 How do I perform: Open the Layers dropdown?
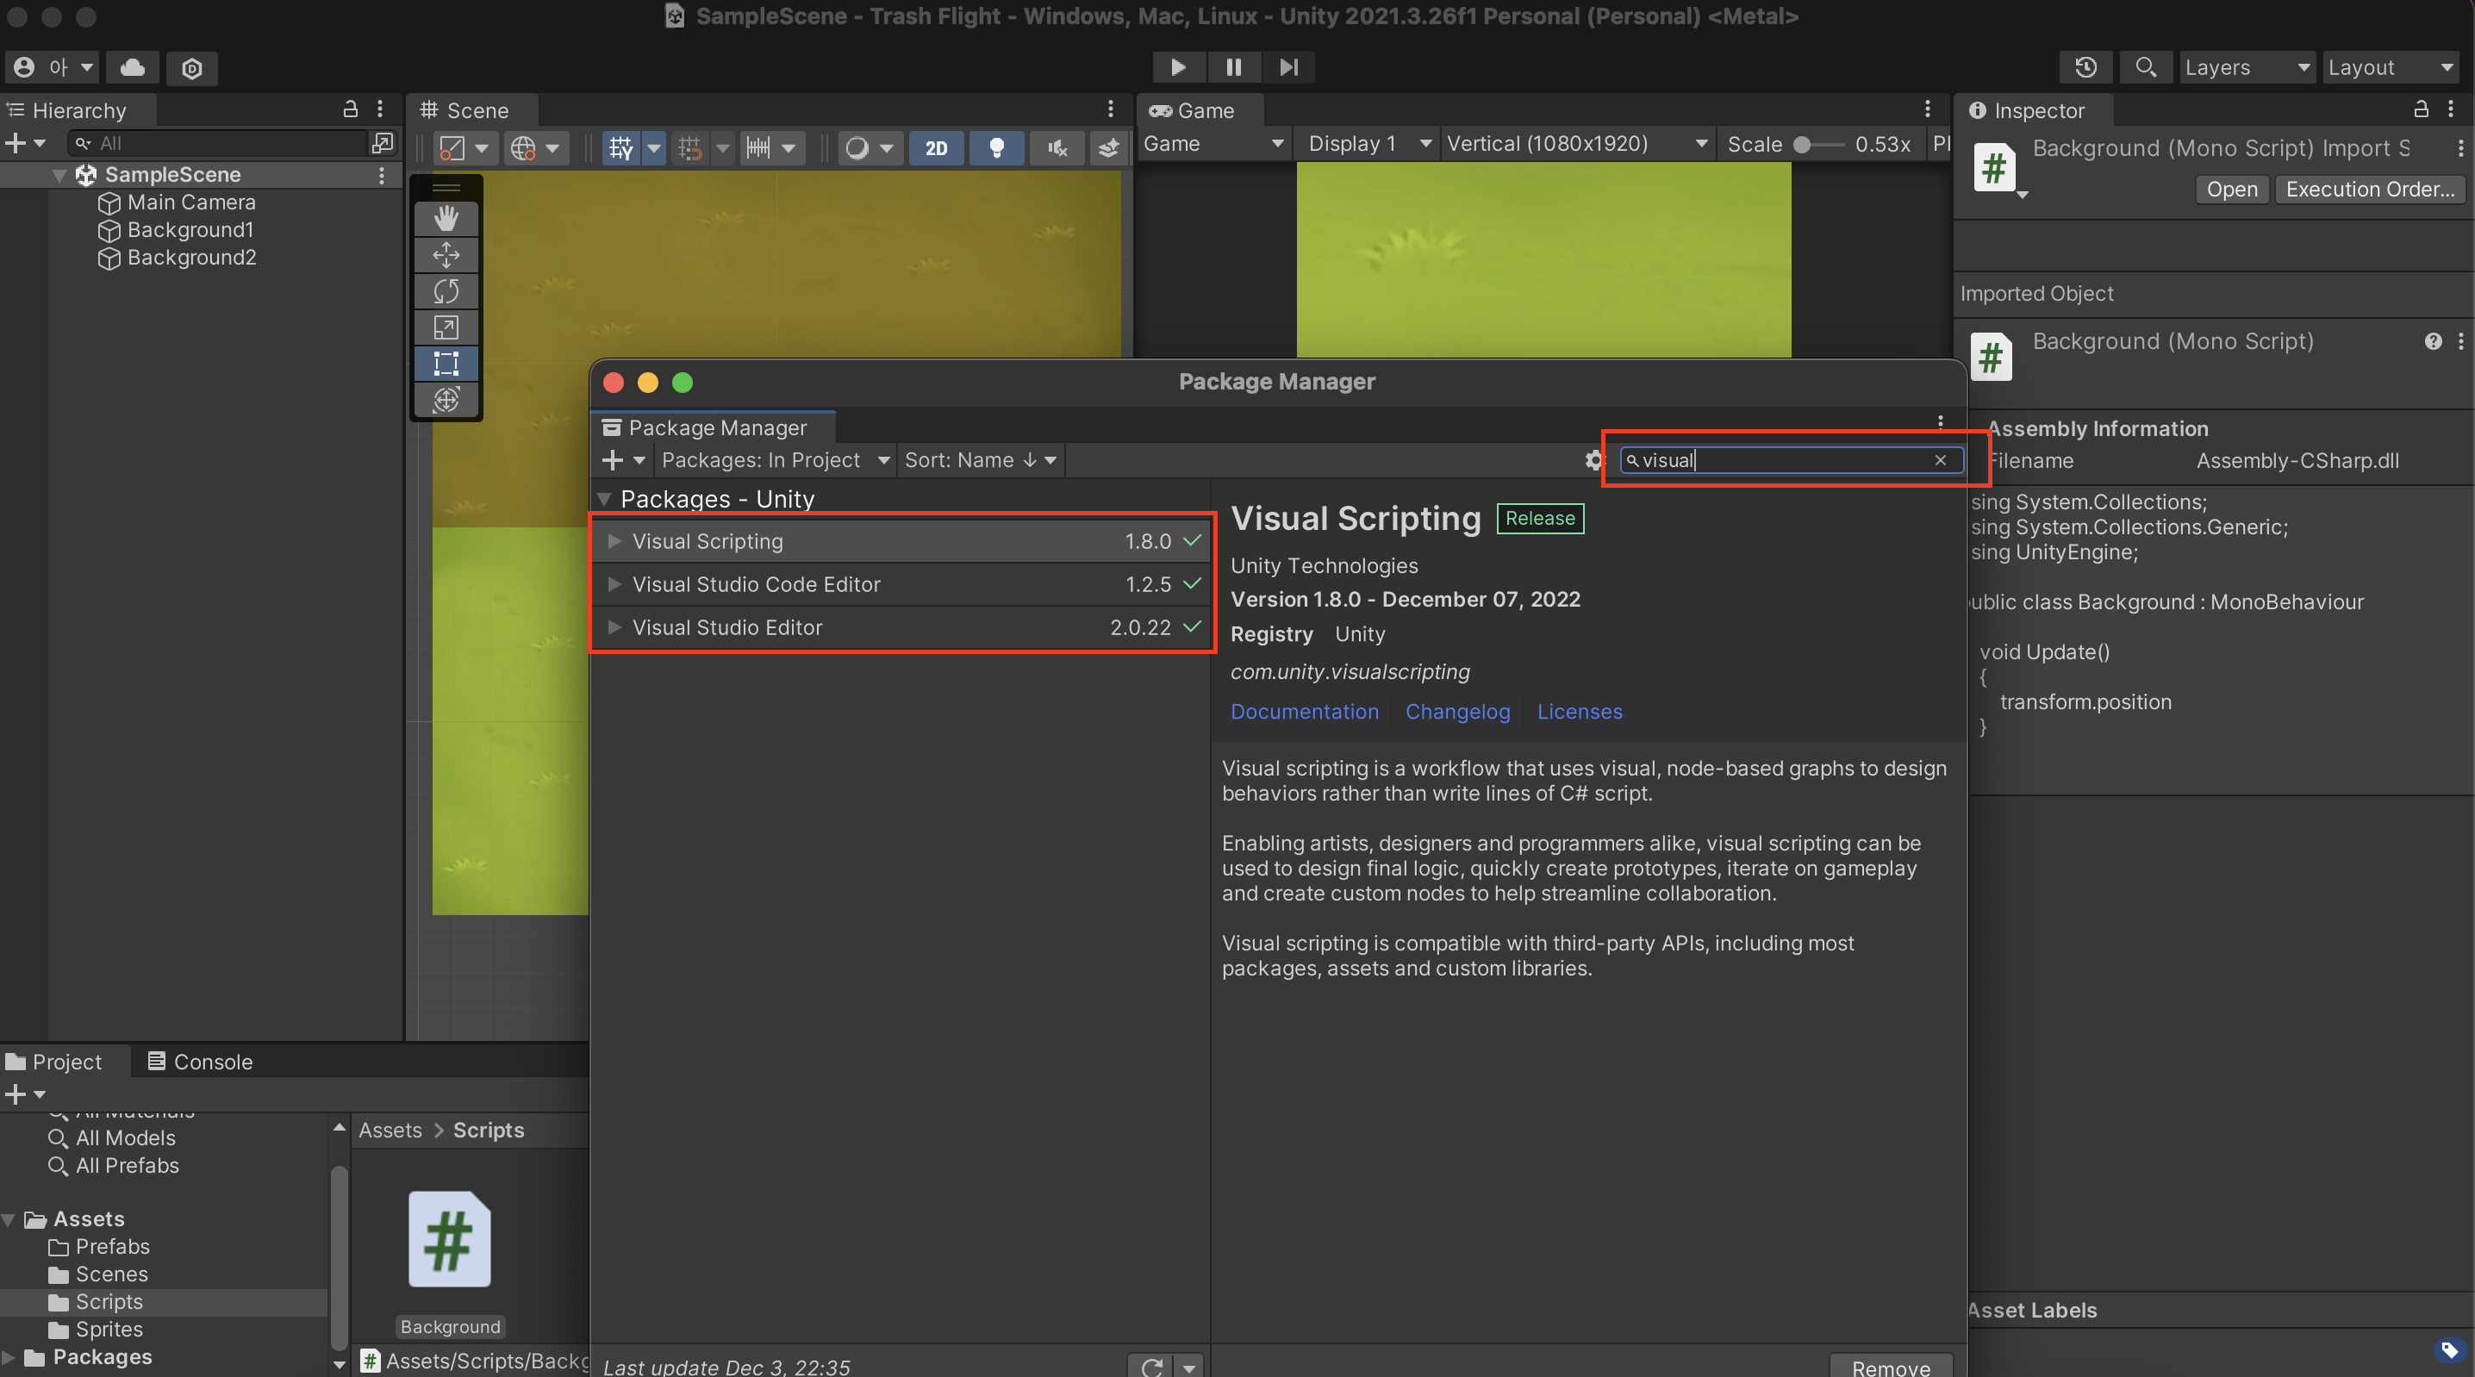click(2247, 67)
